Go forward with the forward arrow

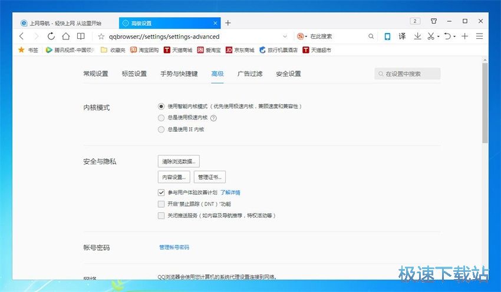36,36
